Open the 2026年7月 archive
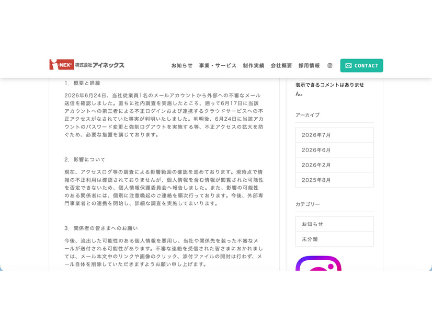The width and height of the screenshot is (432, 324). [335, 135]
